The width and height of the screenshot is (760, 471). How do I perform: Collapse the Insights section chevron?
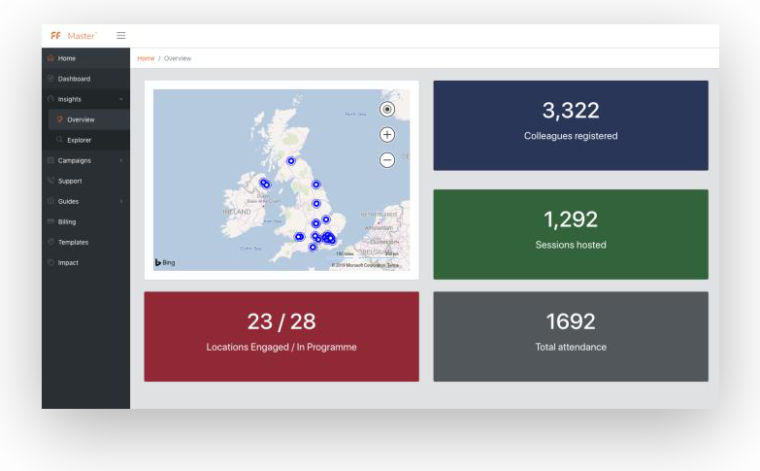(121, 99)
